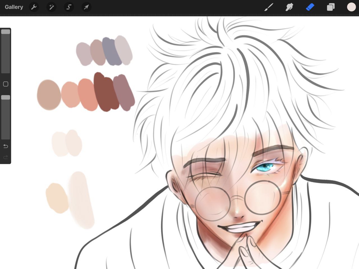Select the Smudge tool

[x=289, y=7]
